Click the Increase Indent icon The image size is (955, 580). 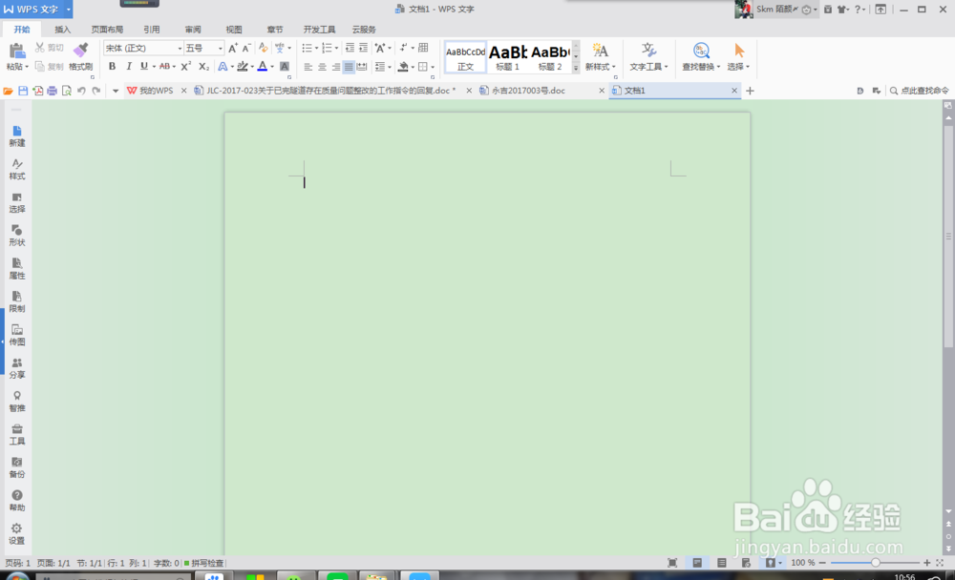tap(363, 48)
